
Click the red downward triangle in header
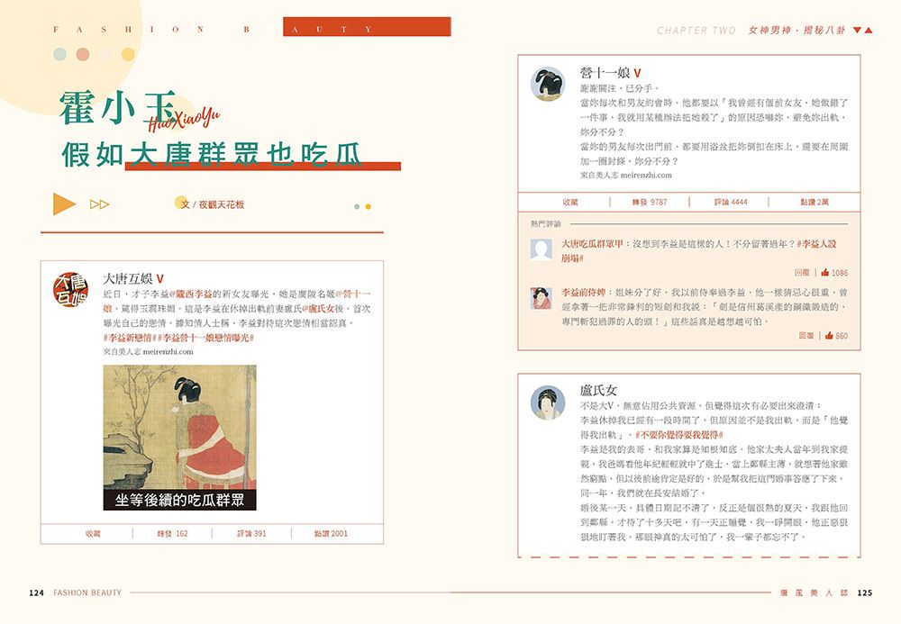click(x=858, y=30)
